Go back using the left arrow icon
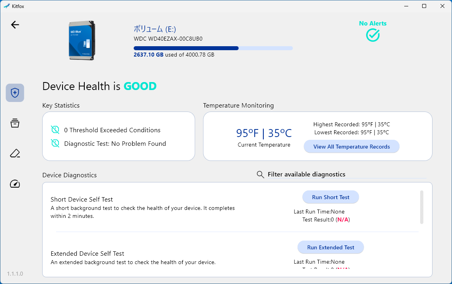 15,25
